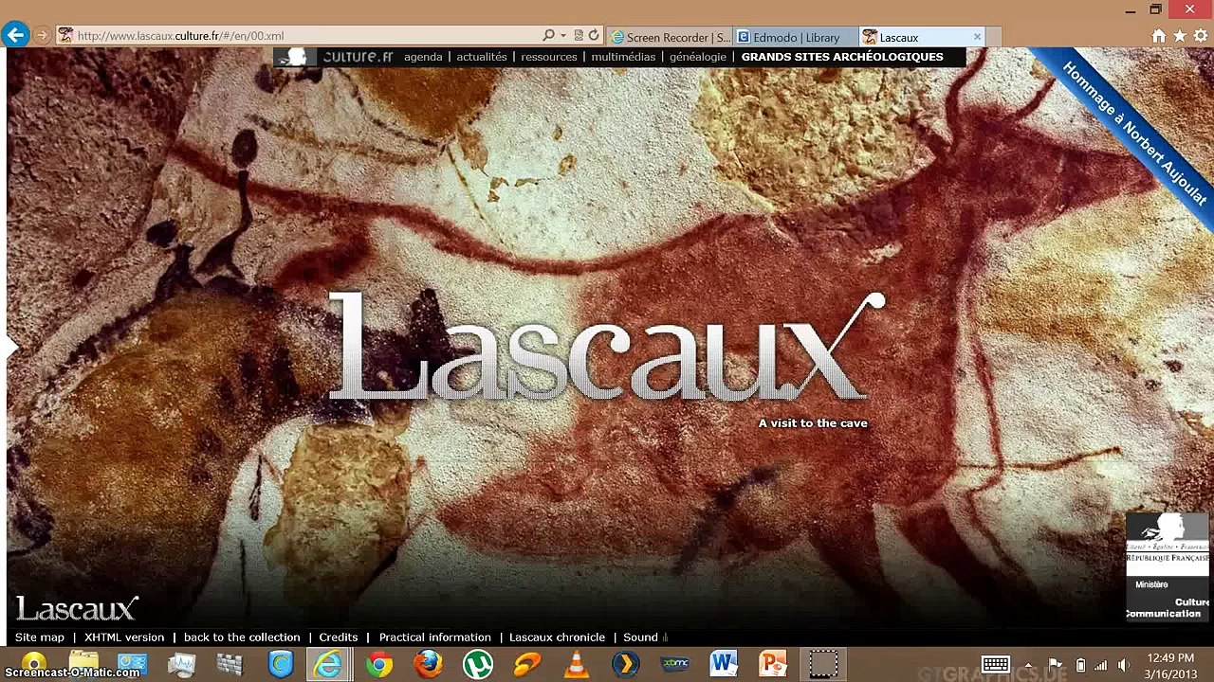Open the blue C app in taskbar
The width and height of the screenshot is (1214, 682).
(281, 665)
